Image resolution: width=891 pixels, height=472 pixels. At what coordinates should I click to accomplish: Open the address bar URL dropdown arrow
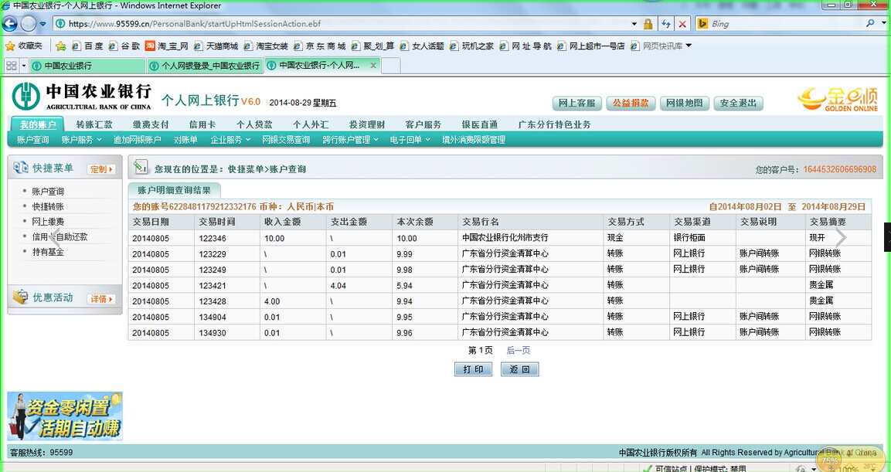click(634, 24)
